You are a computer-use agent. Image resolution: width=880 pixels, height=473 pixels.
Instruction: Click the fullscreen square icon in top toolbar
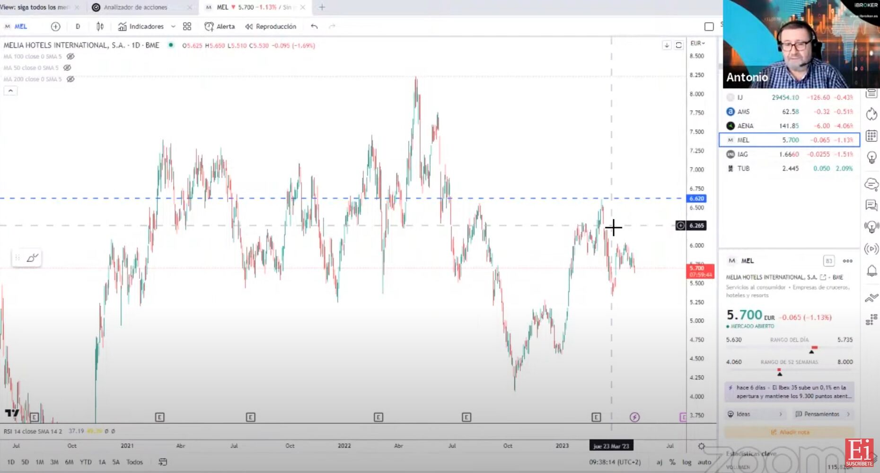coord(709,26)
